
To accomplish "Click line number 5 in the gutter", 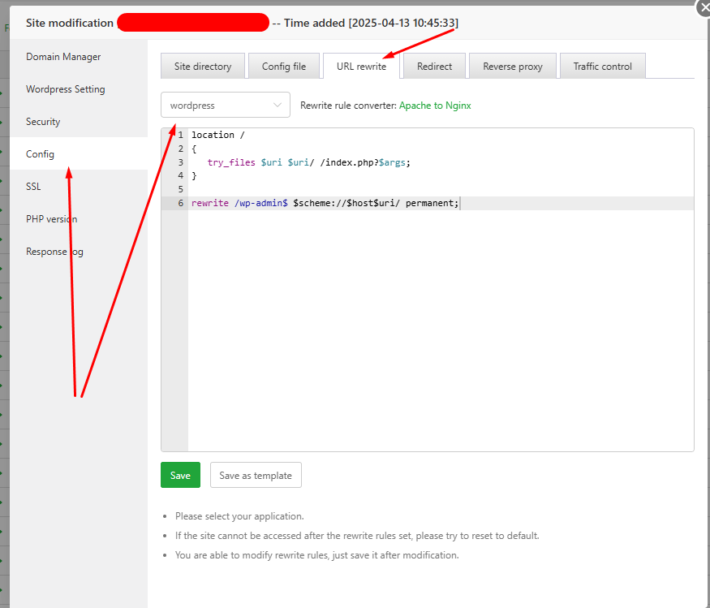I will coord(181,189).
